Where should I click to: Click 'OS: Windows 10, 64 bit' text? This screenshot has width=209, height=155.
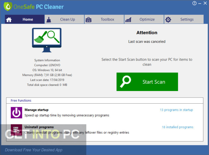pos(47,70)
